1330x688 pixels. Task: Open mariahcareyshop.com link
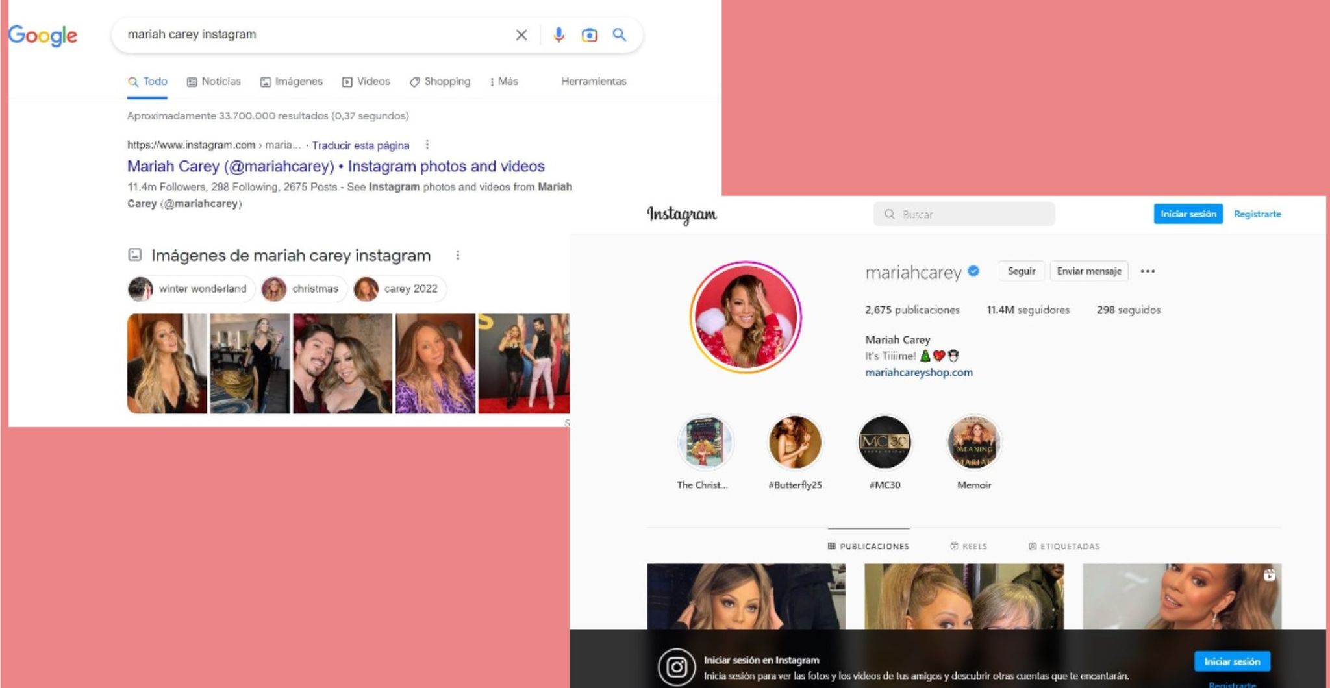point(919,373)
